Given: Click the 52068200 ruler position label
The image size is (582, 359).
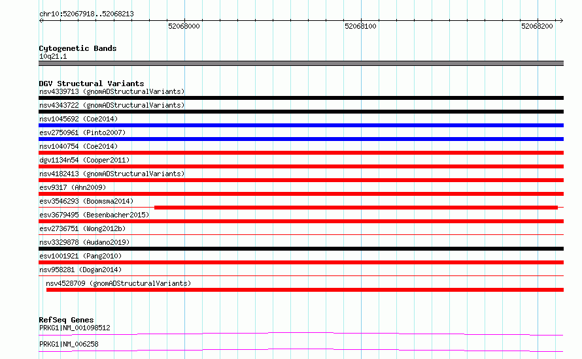Looking at the screenshot, I should [x=537, y=26].
